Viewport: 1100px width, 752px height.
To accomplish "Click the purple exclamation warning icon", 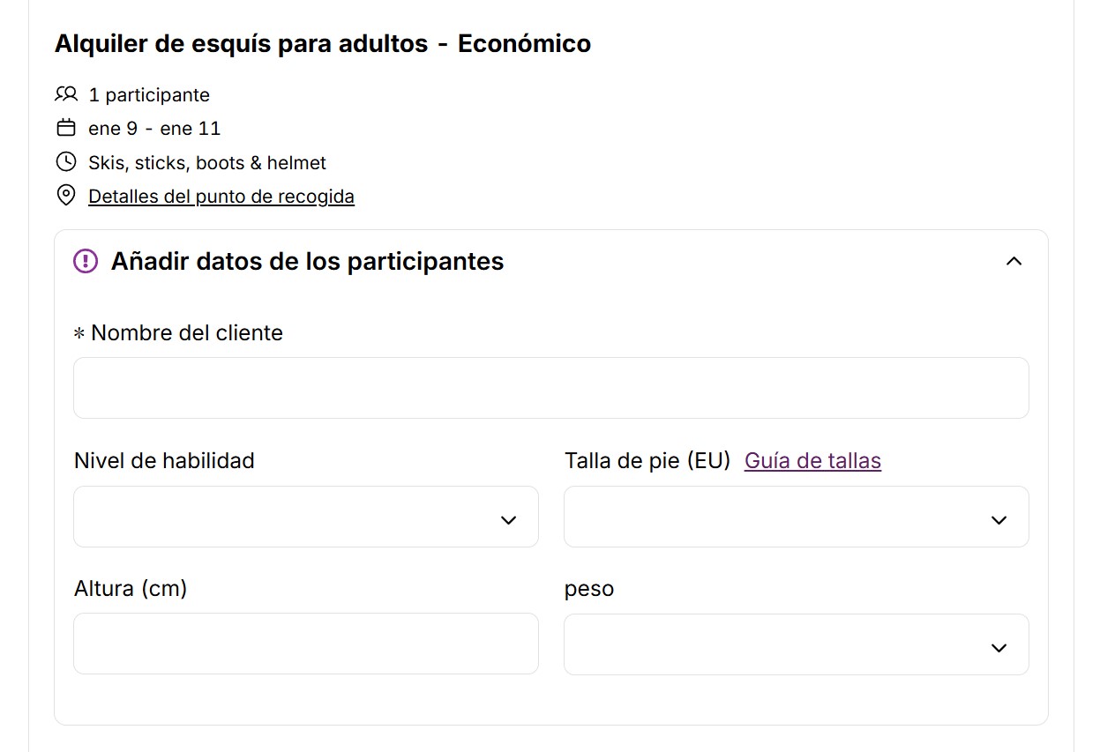I will [86, 261].
